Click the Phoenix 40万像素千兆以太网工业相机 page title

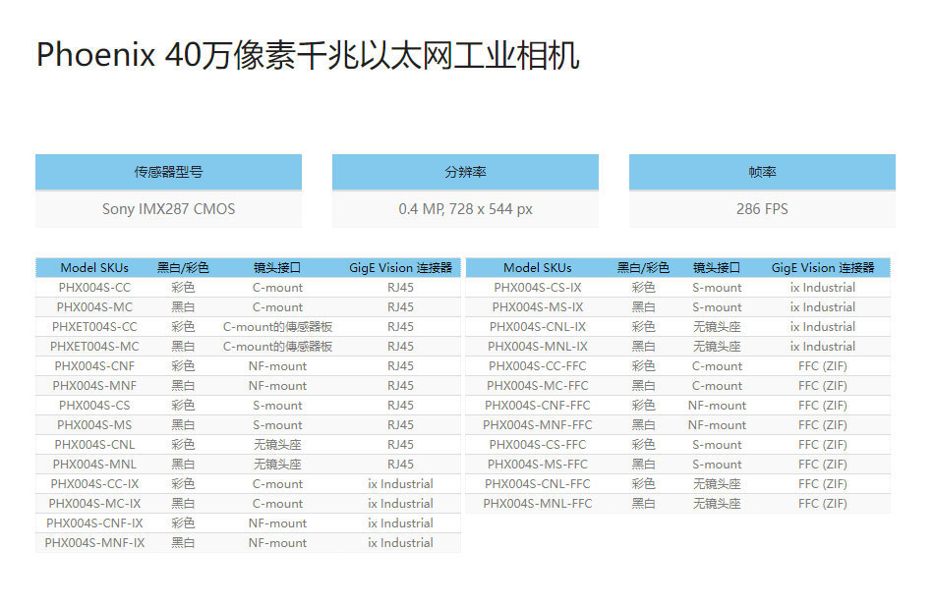click(x=308, y=55)
